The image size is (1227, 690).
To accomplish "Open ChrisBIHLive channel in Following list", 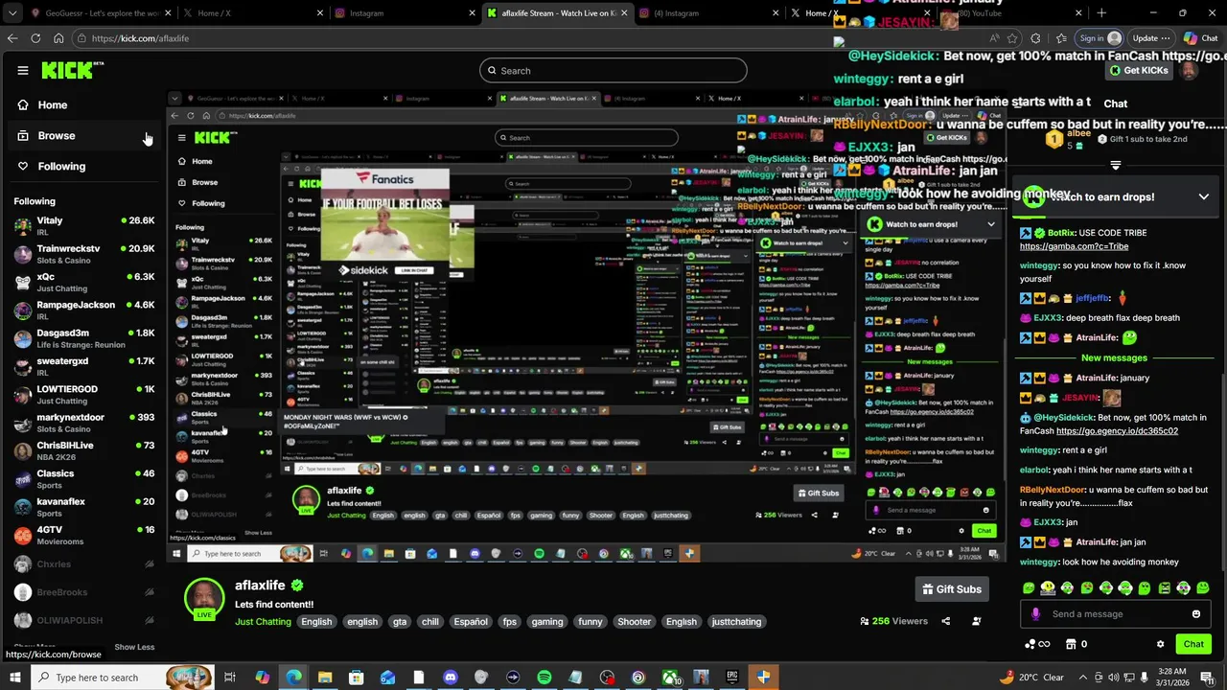I will (84, 450).
